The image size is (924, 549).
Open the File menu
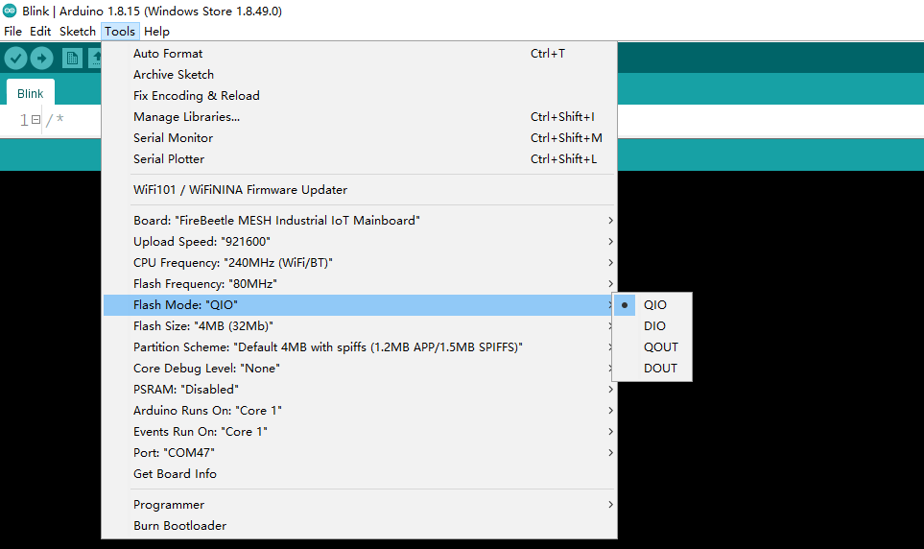click(12, 32)
